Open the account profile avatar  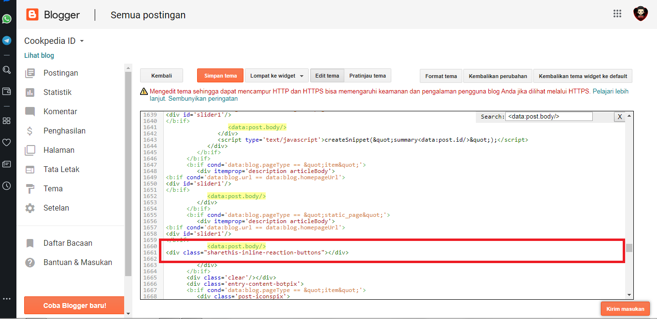[x=640, y=13]
